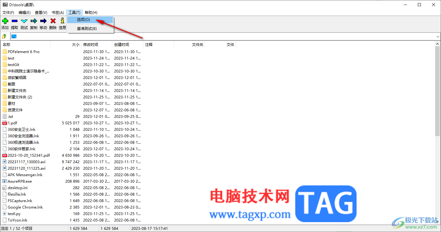Click the open 工具(T) menu title

click(x=74, y=13)
